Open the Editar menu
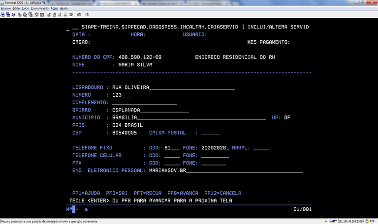 (17, 8)
